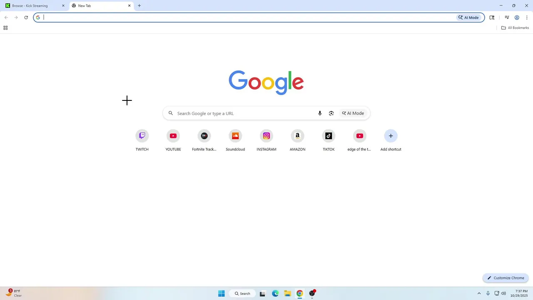Open the Google Lens toolbar icon

(x=492, y=17)
